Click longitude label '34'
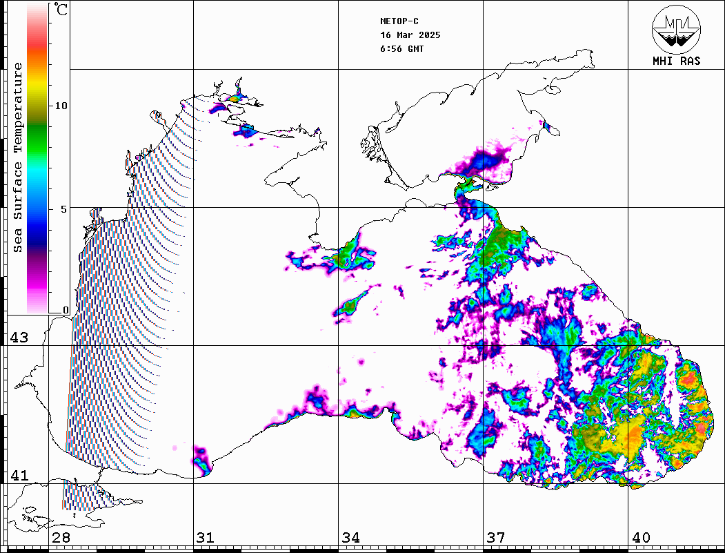Screen dimensions: 725x553 coord(351,538)
